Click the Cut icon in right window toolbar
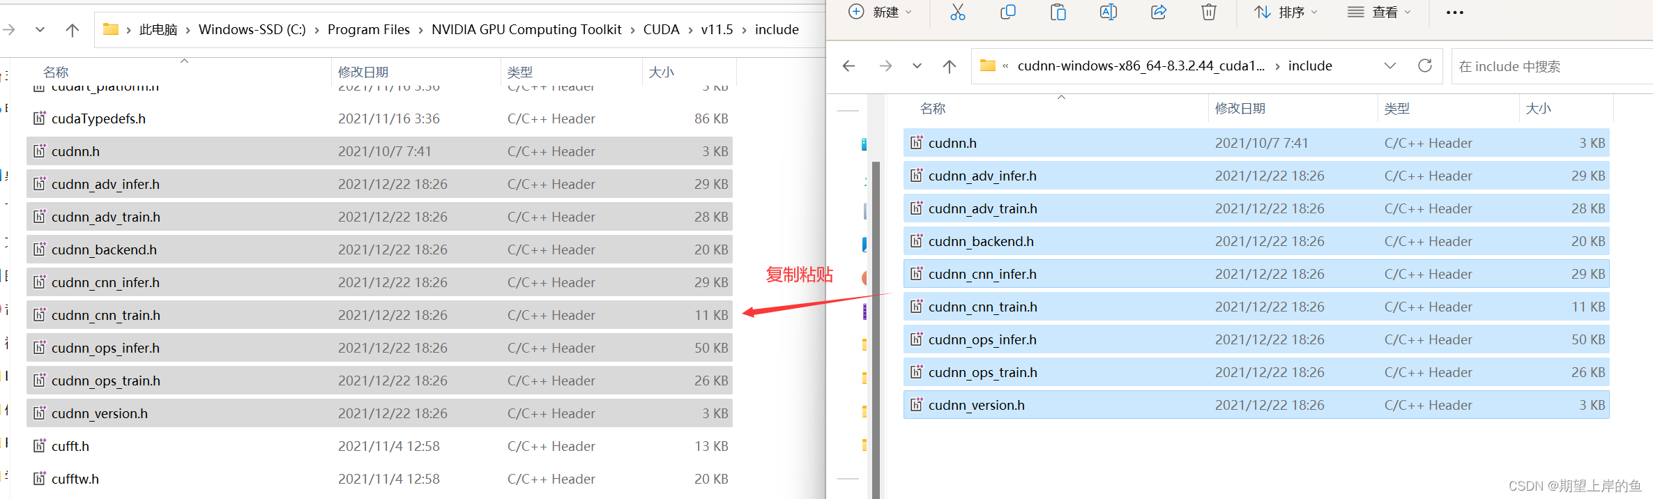 tap(958, 12)
